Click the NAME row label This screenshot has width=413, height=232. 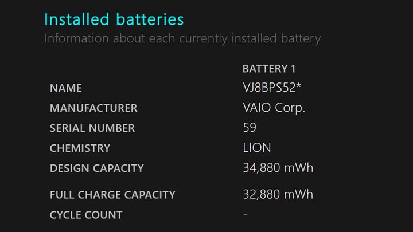pyautogui.click(x=66, y=88)
